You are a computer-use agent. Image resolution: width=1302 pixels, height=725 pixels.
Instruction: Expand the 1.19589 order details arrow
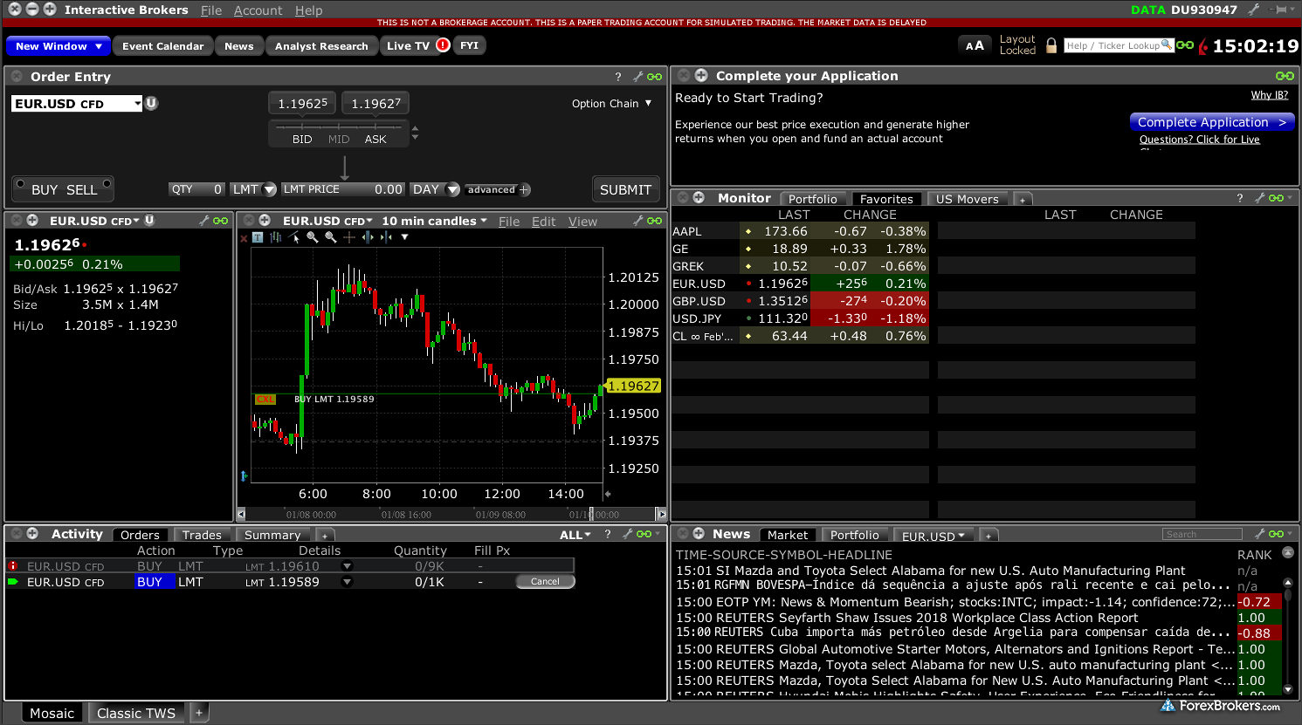(x=347, y=582)
